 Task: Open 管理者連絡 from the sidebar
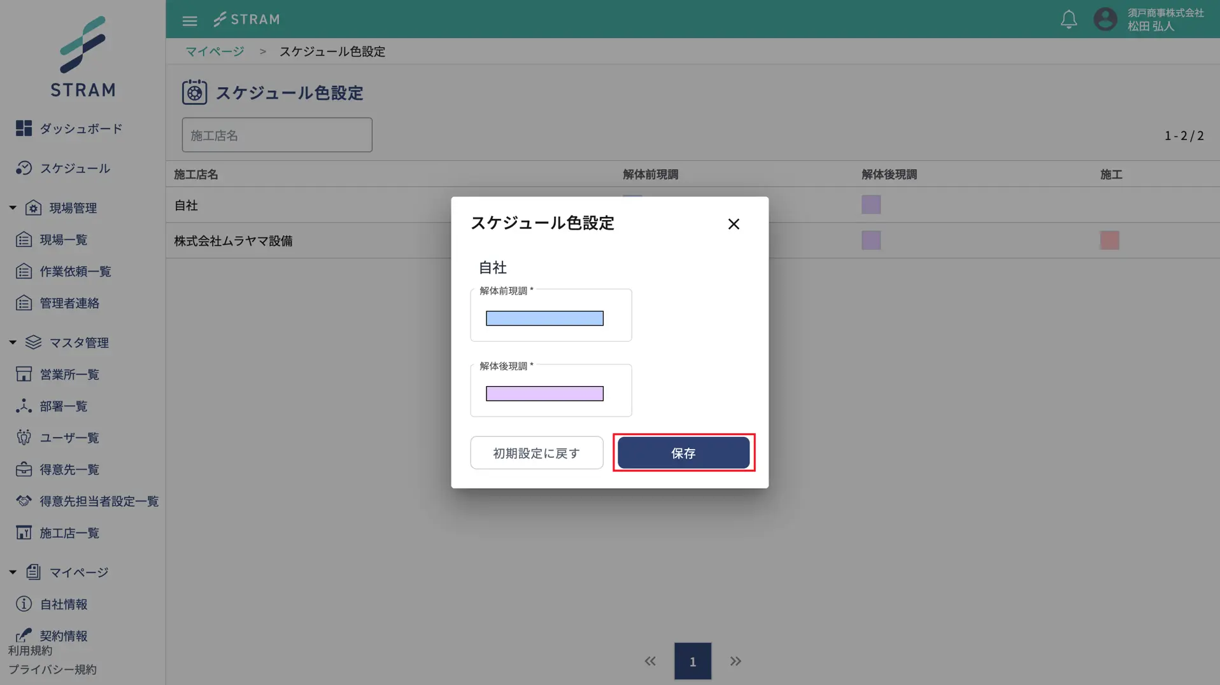pos(24,303)
